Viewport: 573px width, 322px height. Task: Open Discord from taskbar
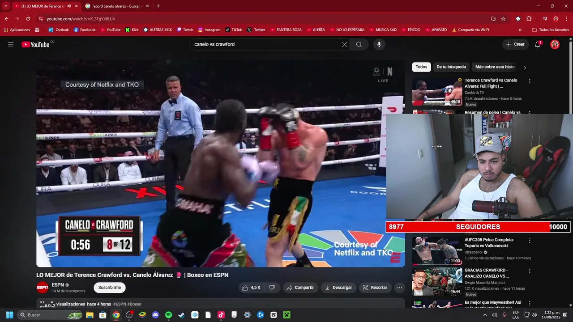pos(155,315)
